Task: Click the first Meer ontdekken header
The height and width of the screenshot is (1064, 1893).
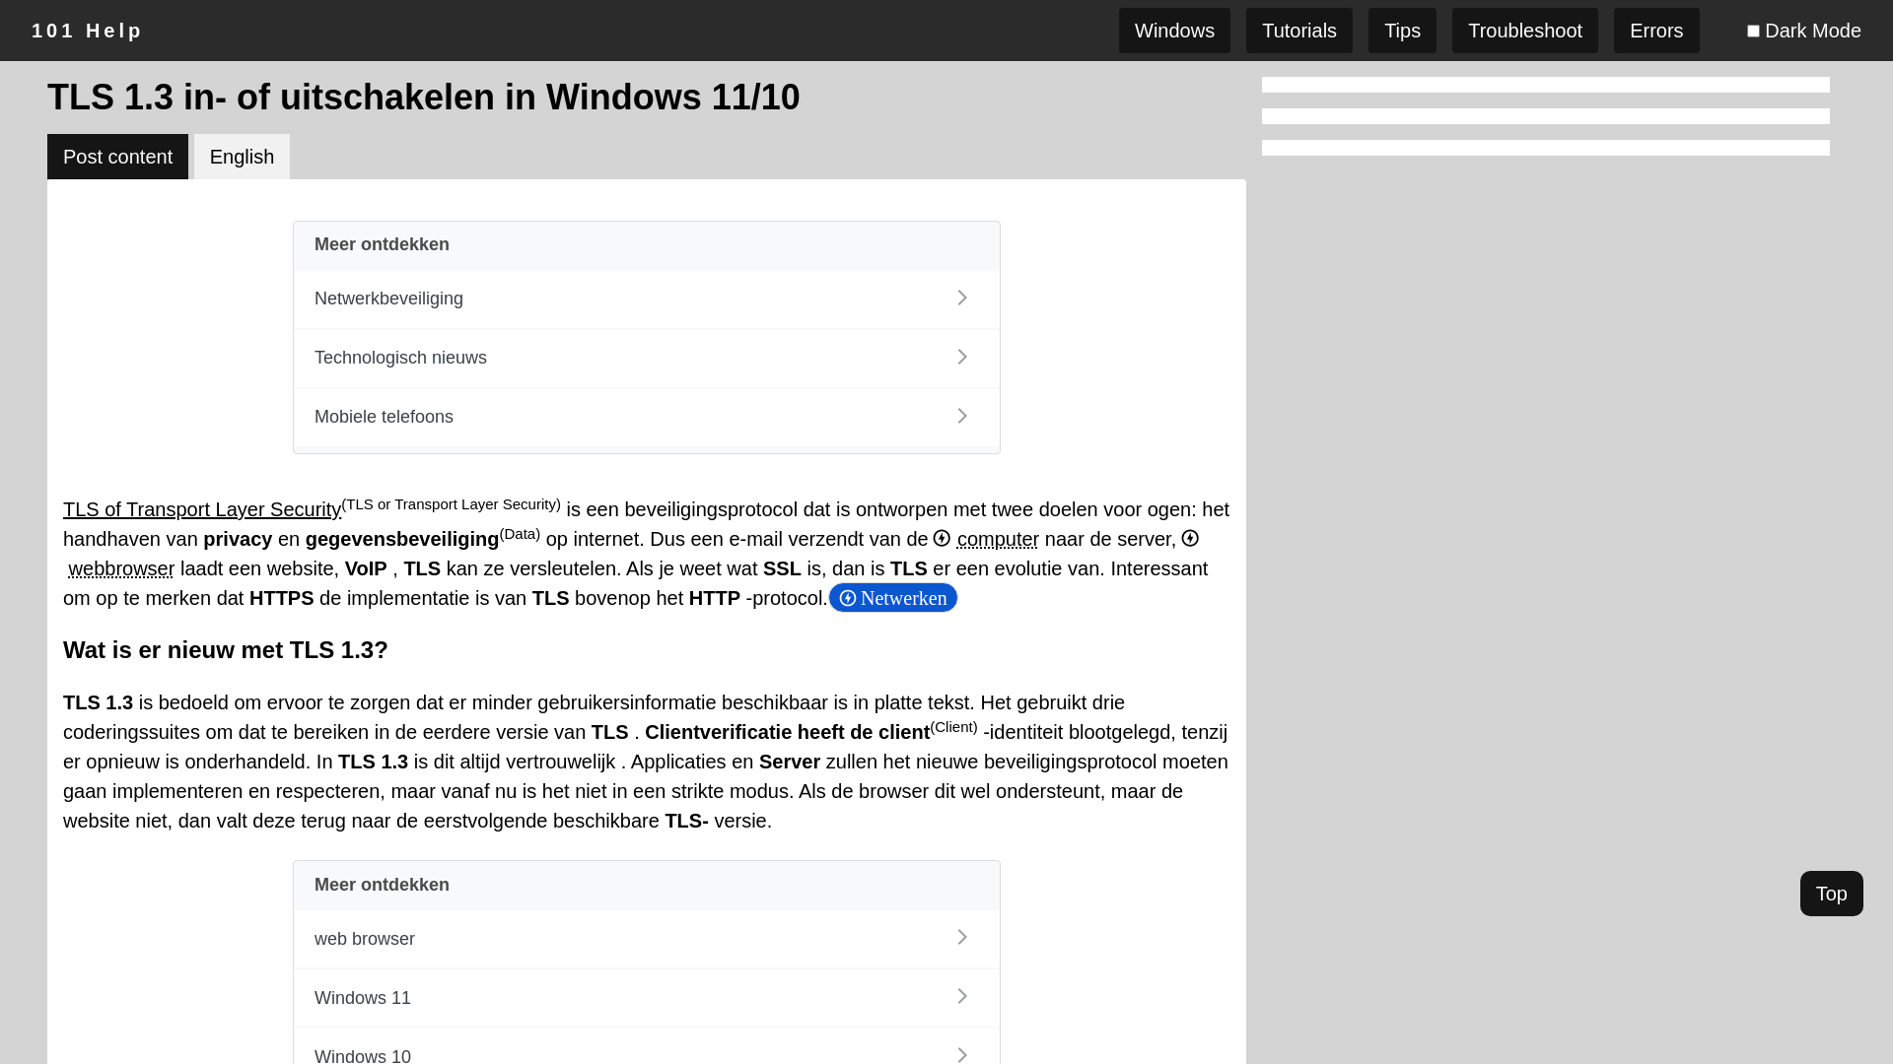Action: (x=382, y=244)
